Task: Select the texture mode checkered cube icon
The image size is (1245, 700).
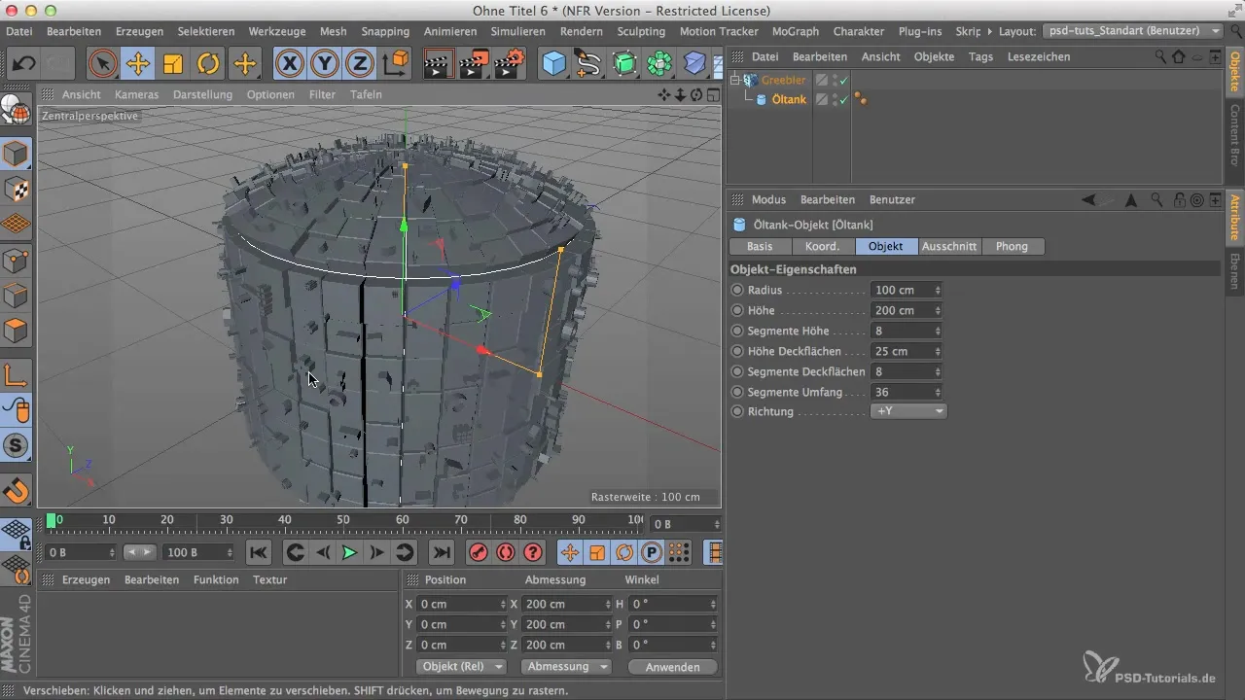Action: coord(17,190)
